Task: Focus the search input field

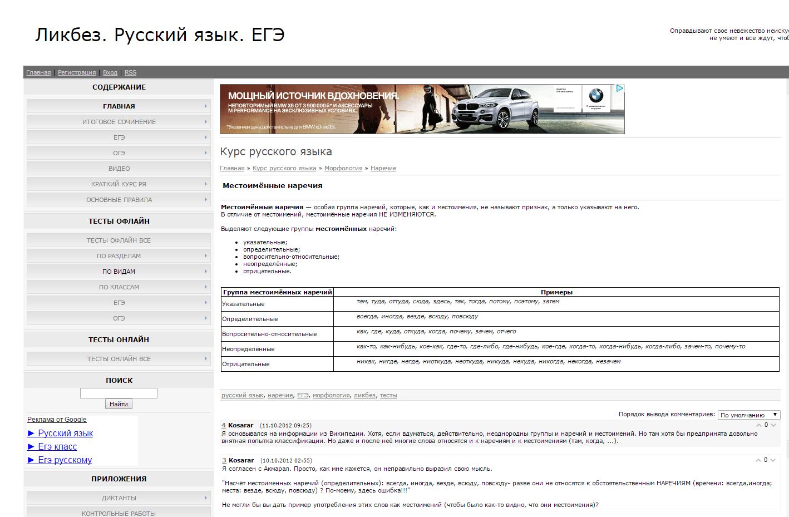Action: [x=119, y=393]
